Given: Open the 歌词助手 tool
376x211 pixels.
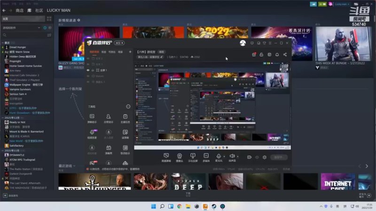Looking at the screenshot, I should click(x=125, y=150).
